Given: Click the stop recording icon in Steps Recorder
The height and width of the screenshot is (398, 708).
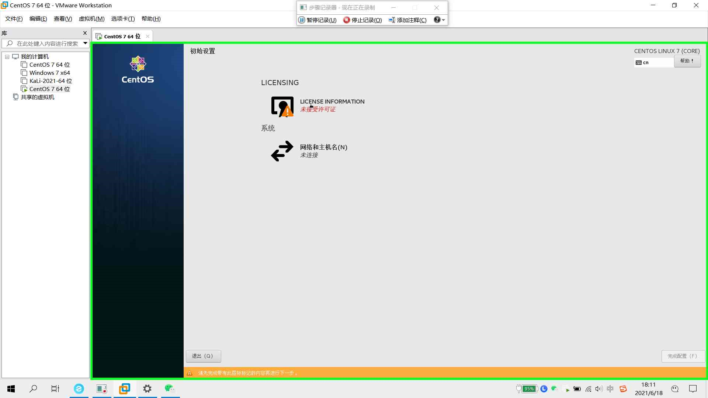Looking at the screenshot, I should [x=346, y=20].
